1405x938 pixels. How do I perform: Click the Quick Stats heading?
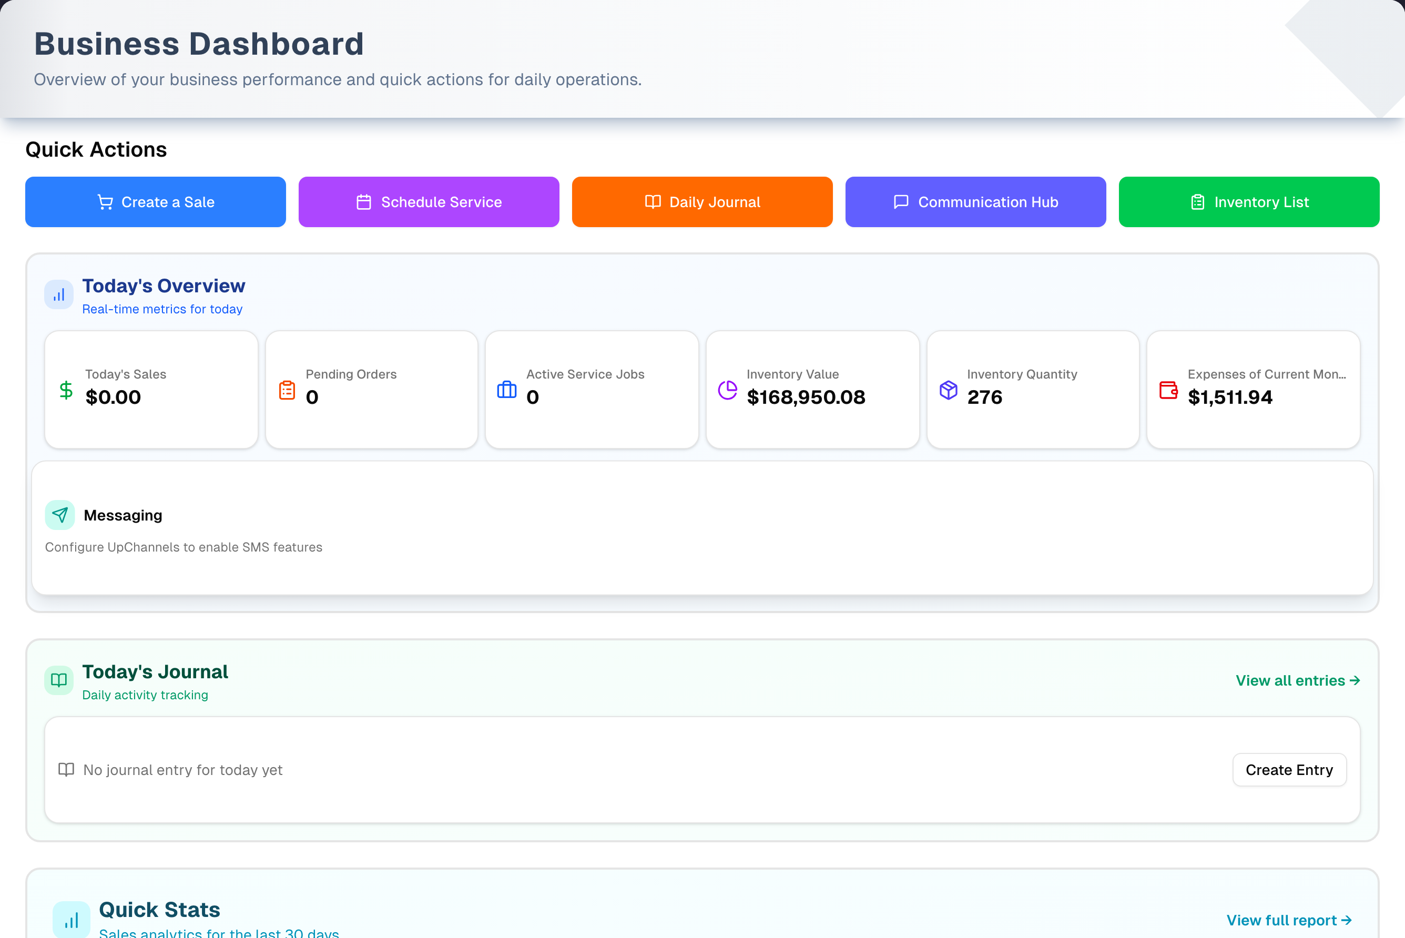pos(159,909)
